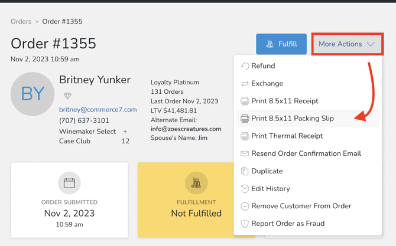The width and height of the screenshot is (396, 246).
Task: Choose Resend Order Confirmation Email
Action: (x=306, y=153)
